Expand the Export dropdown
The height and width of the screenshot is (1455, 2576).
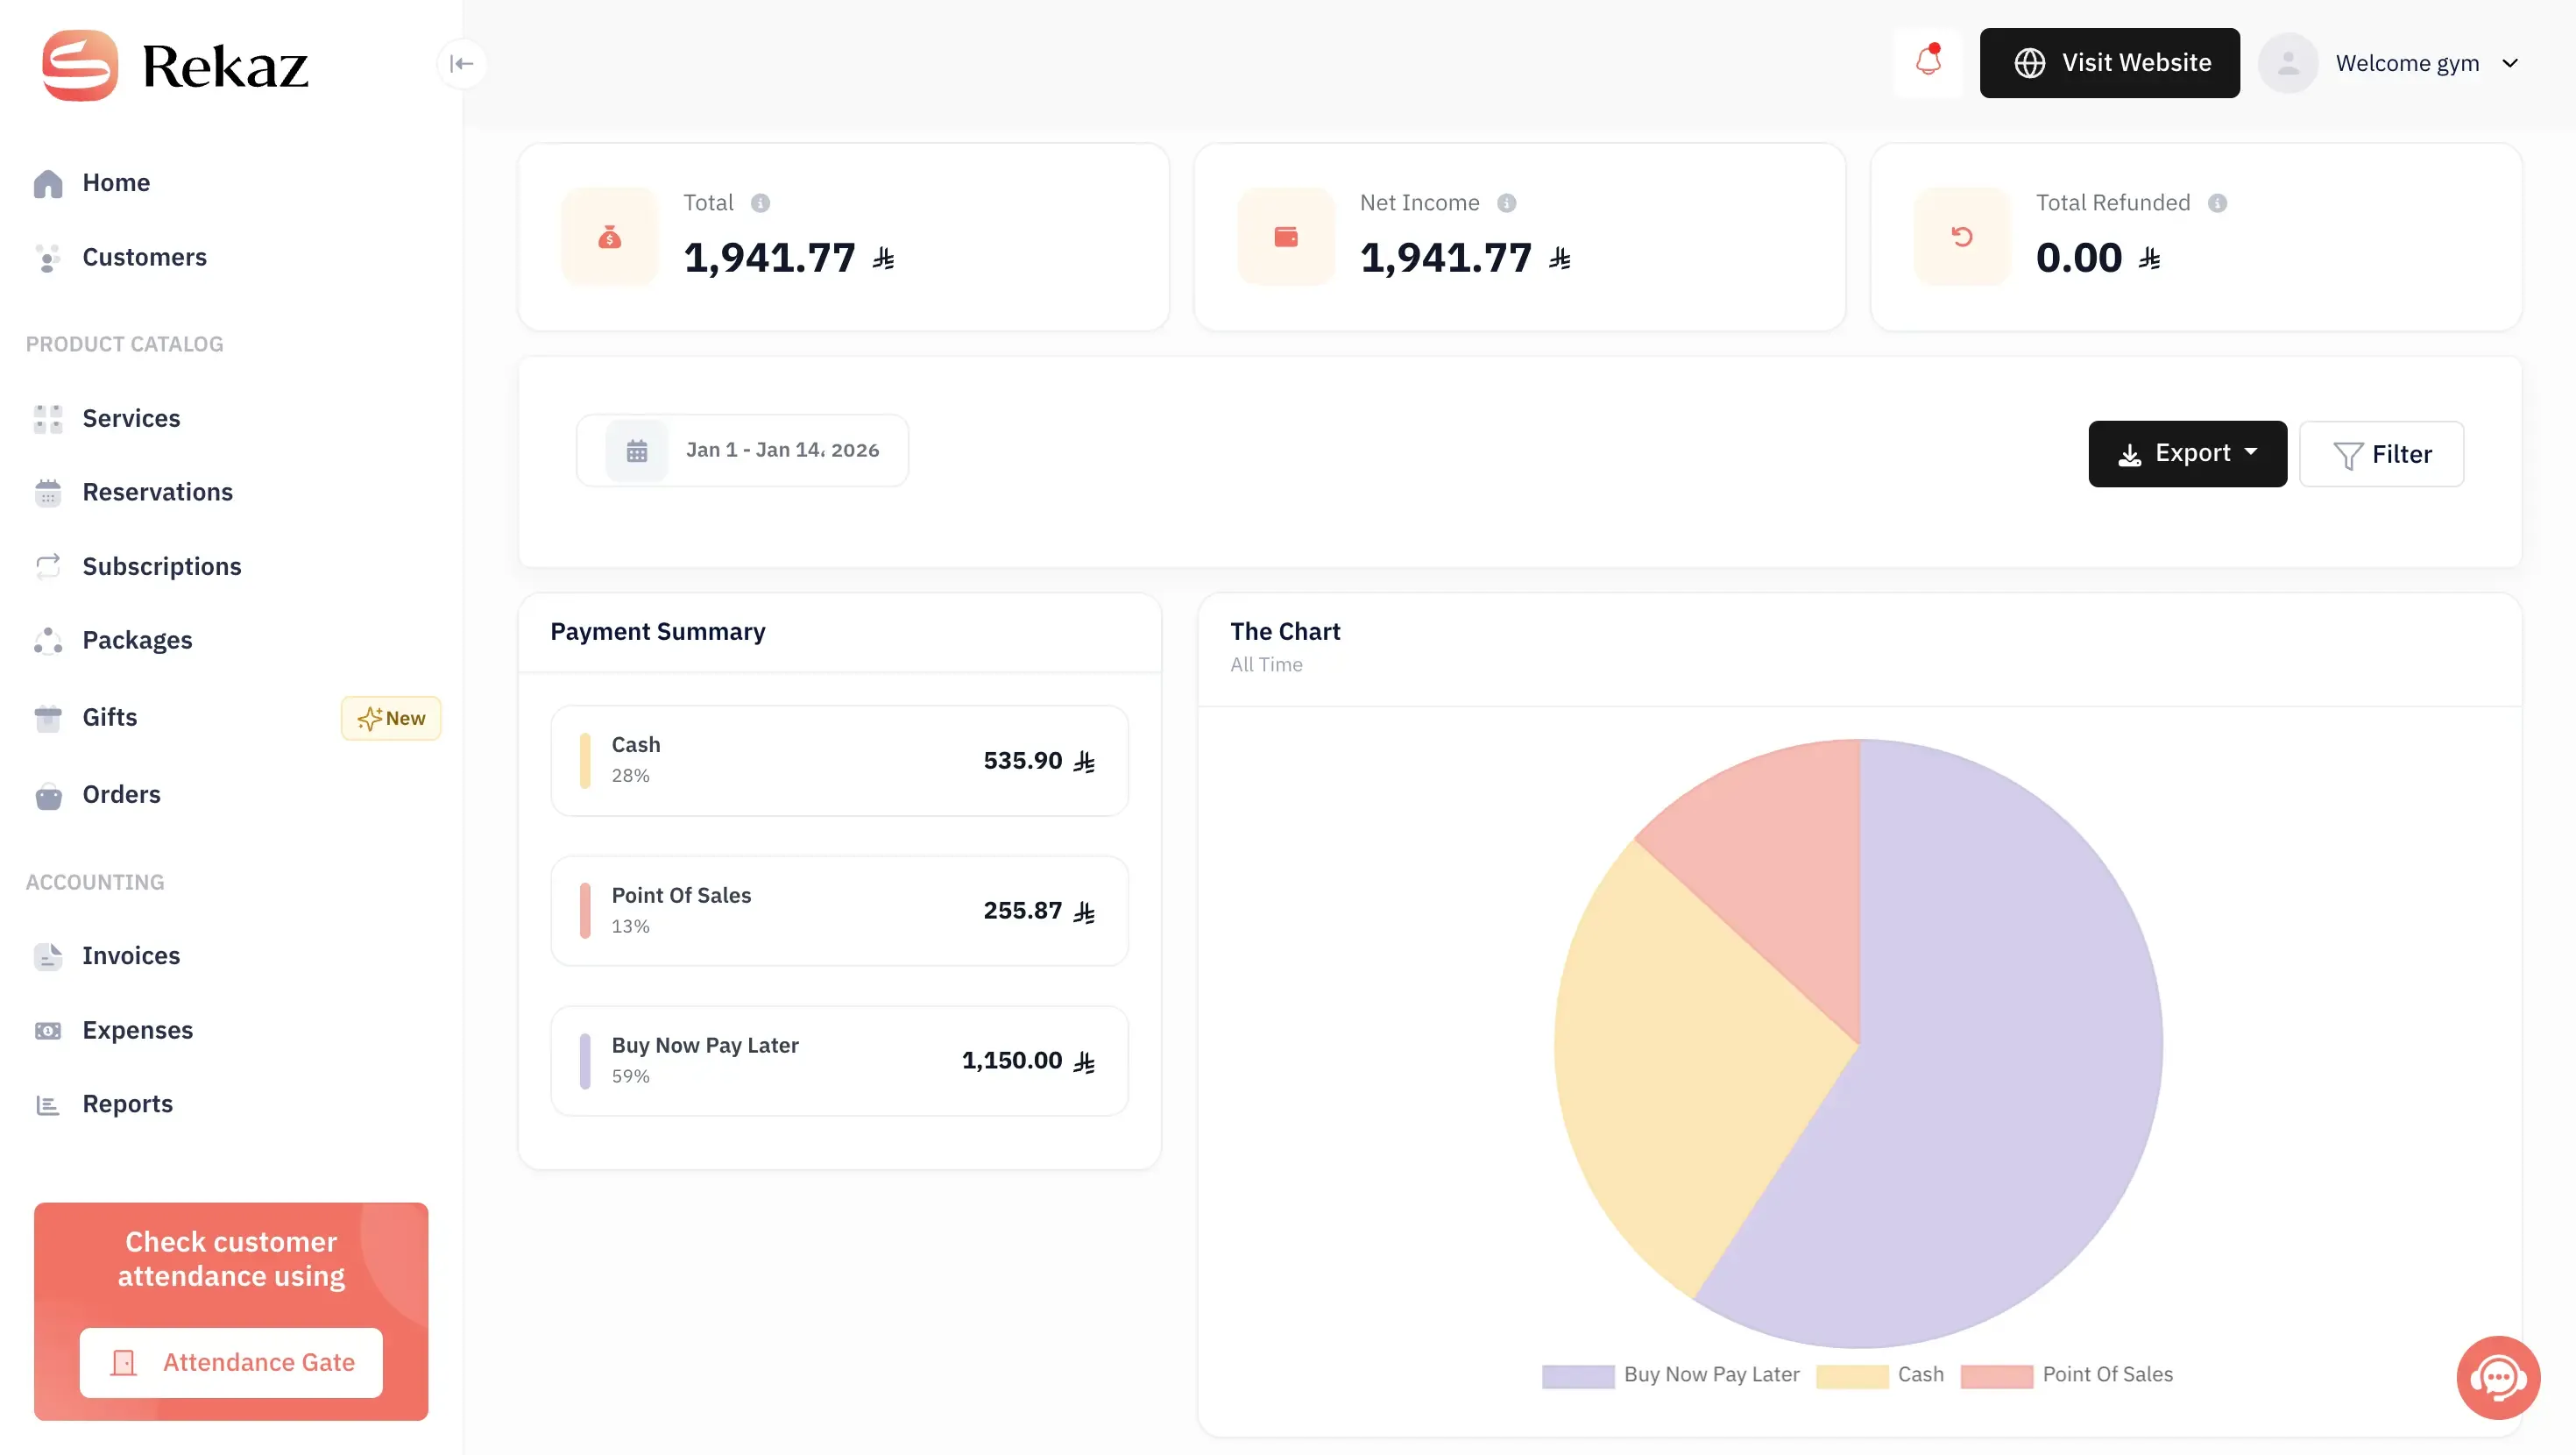[2188, 453]
